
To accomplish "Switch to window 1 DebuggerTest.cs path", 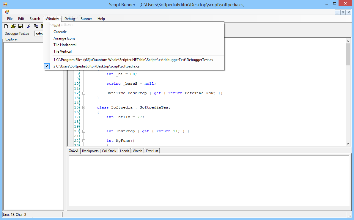I will 134,60.
